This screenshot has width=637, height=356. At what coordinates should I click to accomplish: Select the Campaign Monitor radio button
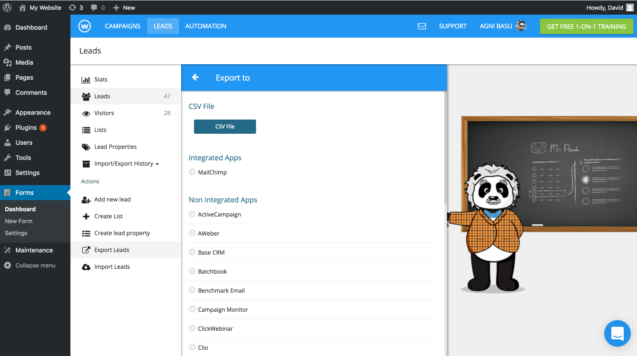point(192,309)
